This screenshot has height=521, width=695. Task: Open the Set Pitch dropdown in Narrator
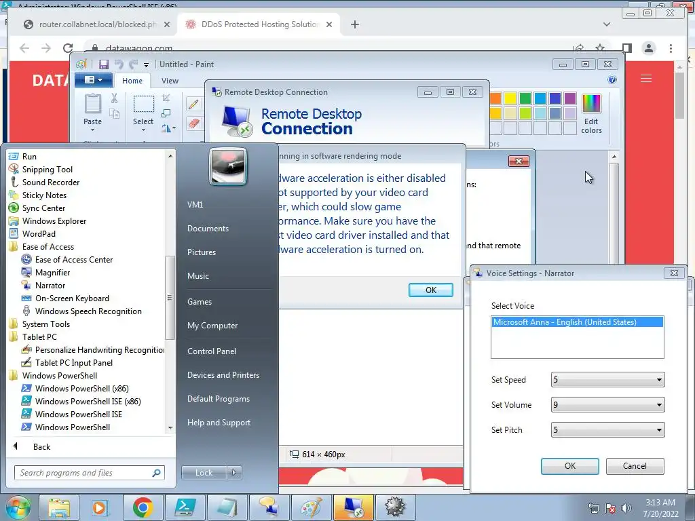coord(607,429)
